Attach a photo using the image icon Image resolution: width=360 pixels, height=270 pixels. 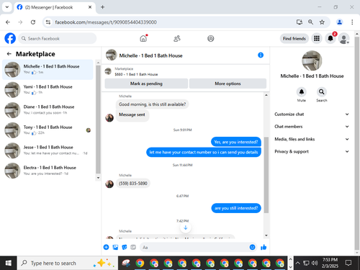click(x=115, y=247)
